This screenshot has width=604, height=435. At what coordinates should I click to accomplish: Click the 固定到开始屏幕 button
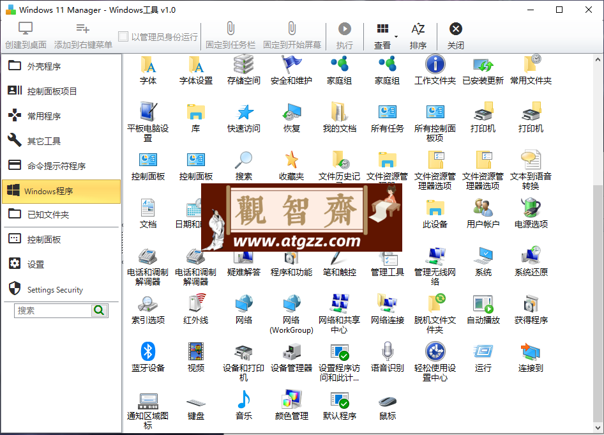(292, 35)
